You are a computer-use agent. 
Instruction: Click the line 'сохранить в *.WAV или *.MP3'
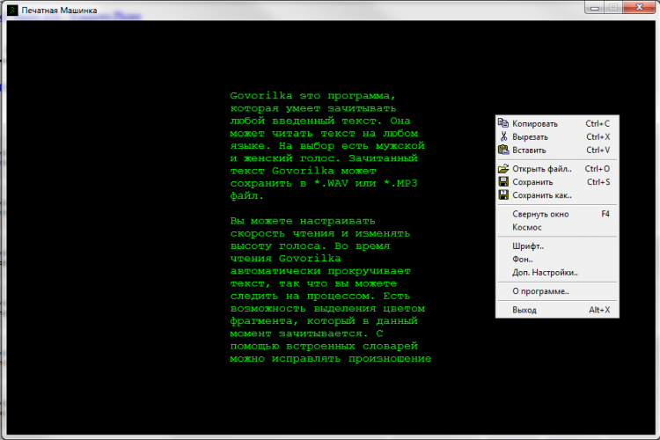[x=324, y=184]
